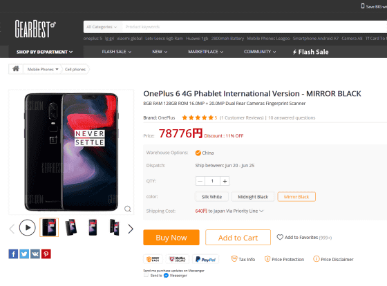Zoom the product image with the magnifier icon
Viewport: 387px width, 286px height.
(x=128, y=209)
